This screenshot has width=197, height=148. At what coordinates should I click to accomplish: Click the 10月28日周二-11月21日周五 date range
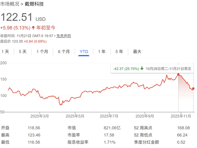168,69
